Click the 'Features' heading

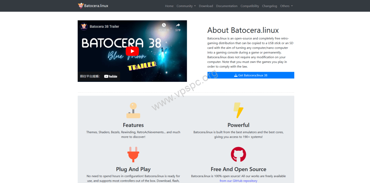[x=133, y=125]
